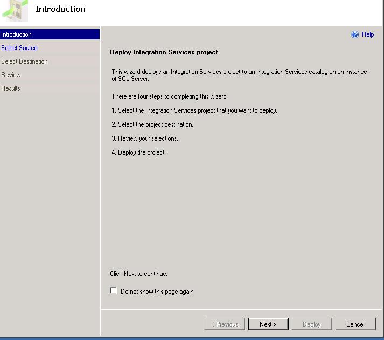Click the text 'There are four steps to completing this wizard'
Viewport: 384px width, 340px height.
point(170,96)
